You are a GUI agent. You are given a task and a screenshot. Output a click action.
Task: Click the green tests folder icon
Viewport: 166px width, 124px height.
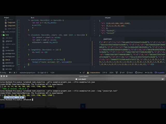point(4,35)
